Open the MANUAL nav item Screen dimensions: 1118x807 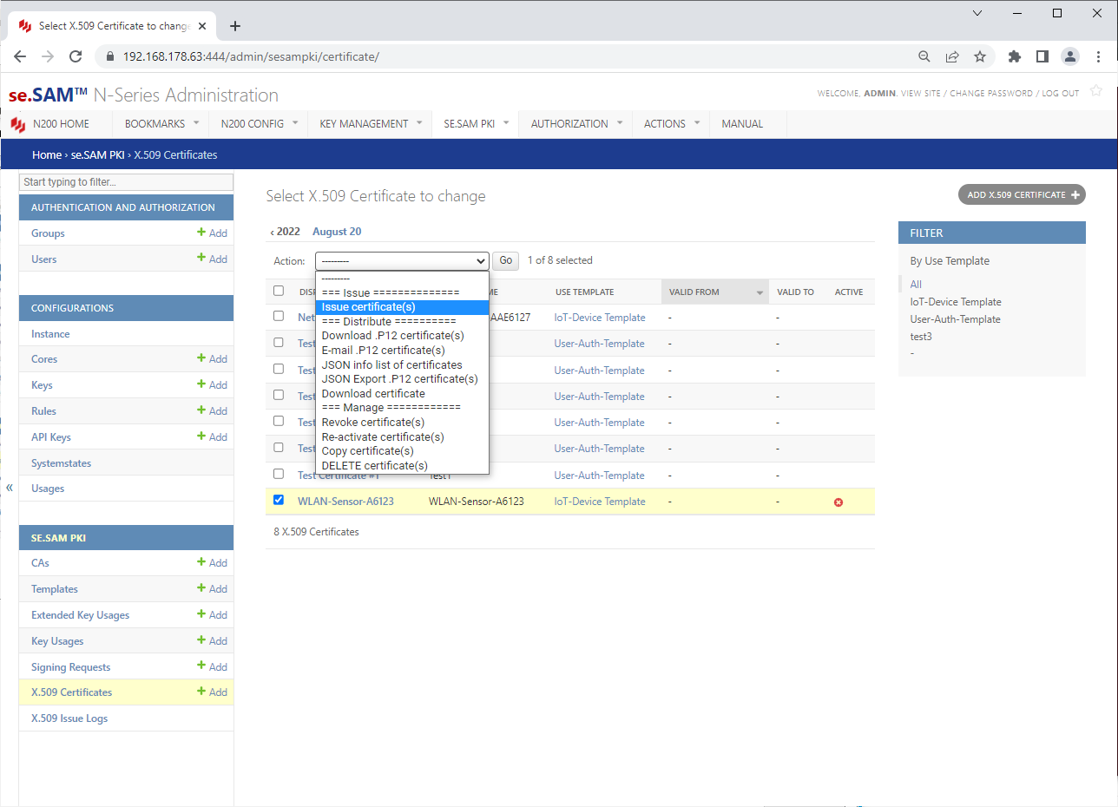pyautogui.click(x=742, y=124)
